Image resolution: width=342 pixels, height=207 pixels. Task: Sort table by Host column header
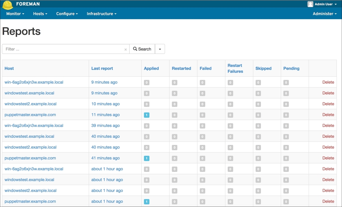click(x=9, y=69)
